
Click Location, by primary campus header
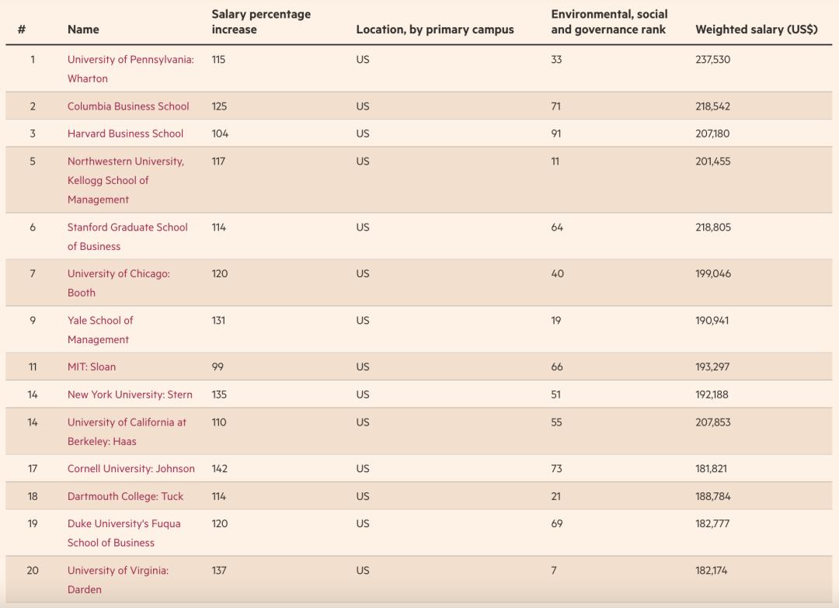click(435, 30)
